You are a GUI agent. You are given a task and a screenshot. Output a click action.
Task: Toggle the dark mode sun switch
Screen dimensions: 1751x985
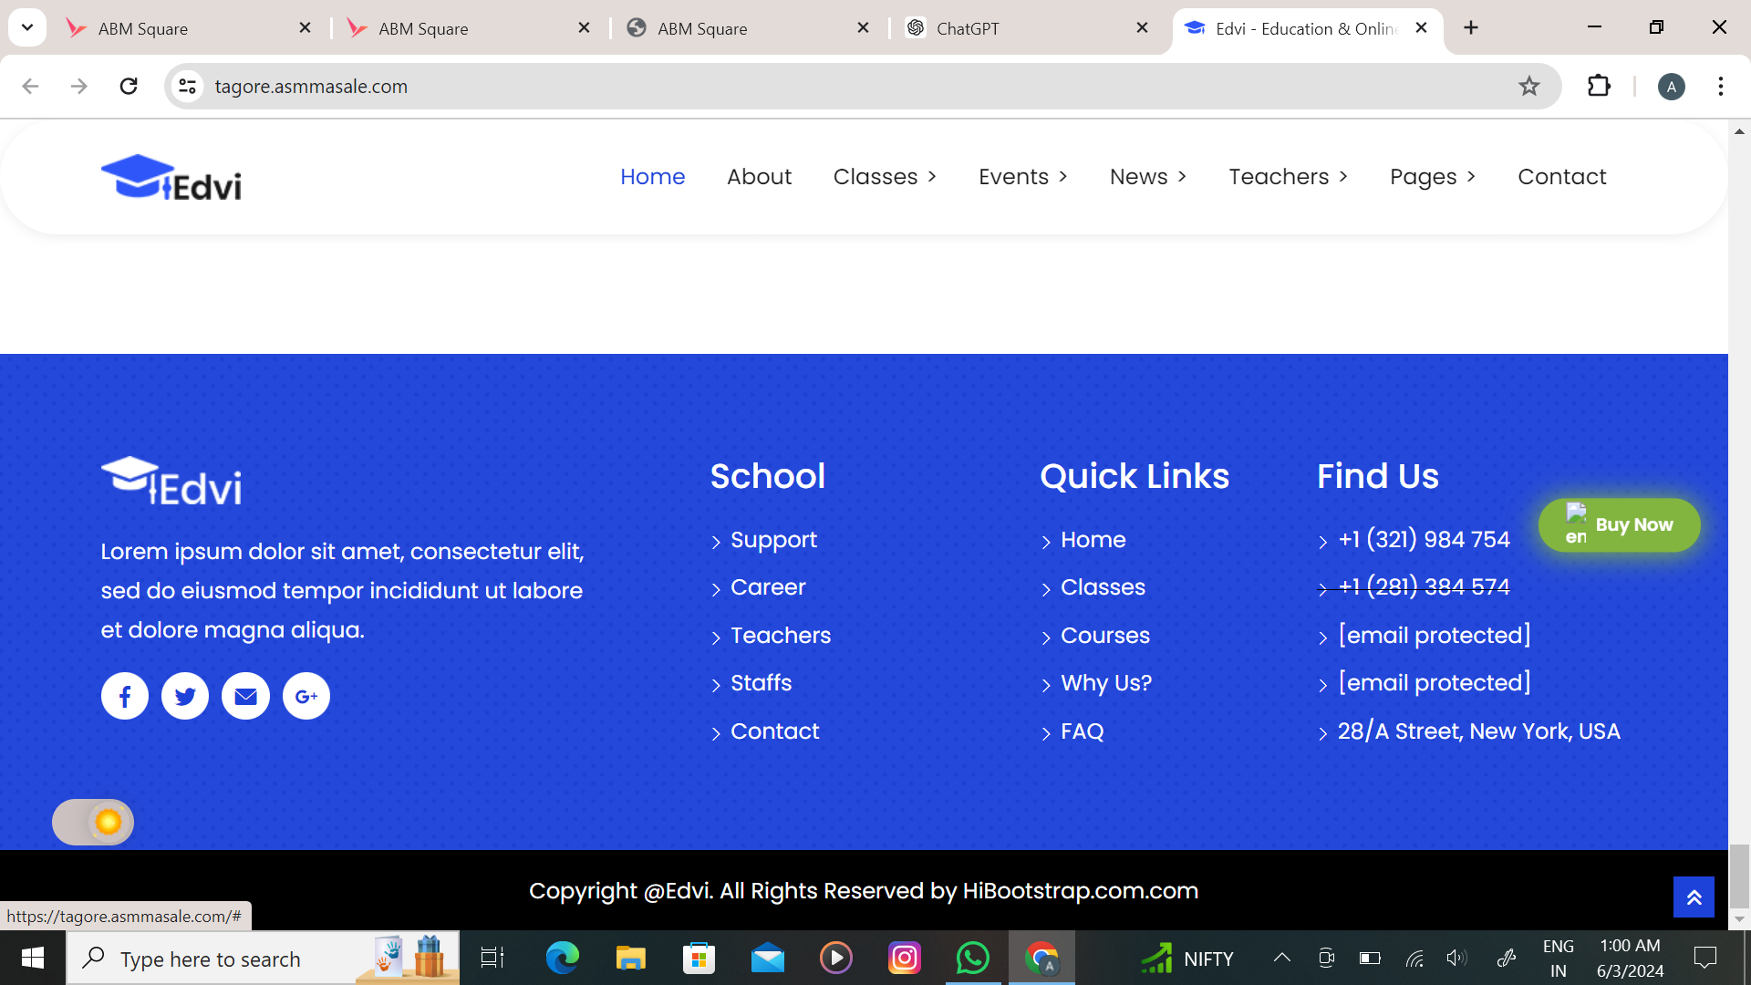point(93,823)
